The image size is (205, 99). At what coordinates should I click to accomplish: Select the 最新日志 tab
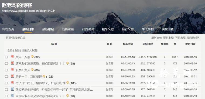tap(28, 29)
